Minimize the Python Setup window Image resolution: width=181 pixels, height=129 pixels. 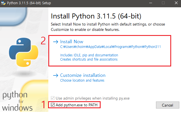151,3
